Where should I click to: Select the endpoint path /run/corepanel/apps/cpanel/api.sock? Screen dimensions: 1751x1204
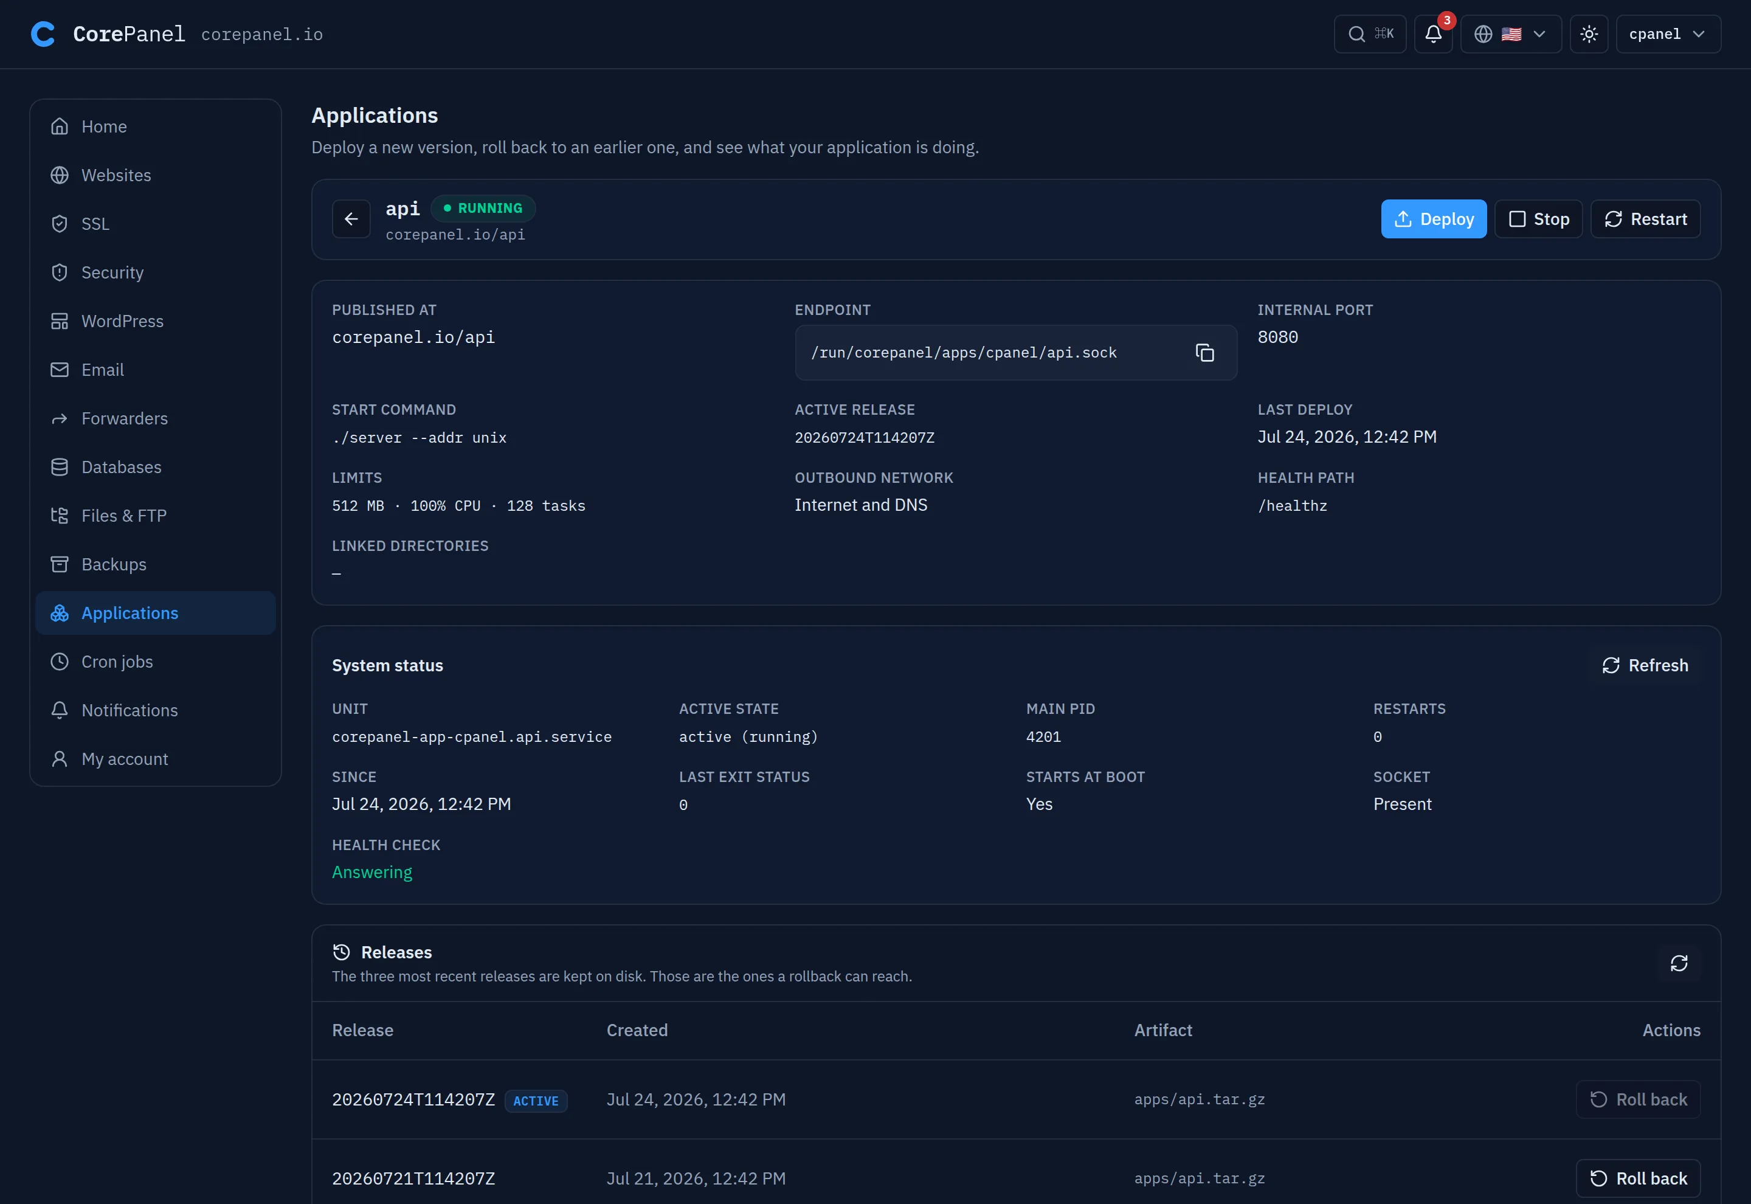pos(963,352)
